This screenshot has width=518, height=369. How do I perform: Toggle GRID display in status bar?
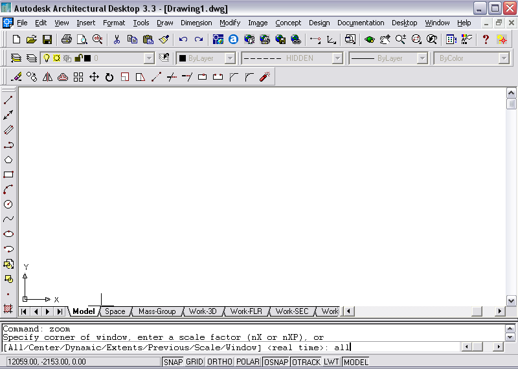click(194, 362)
